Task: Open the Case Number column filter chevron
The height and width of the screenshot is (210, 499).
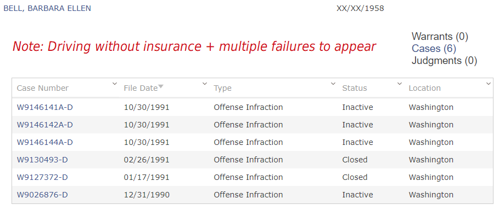Action: tap(115, 84)
